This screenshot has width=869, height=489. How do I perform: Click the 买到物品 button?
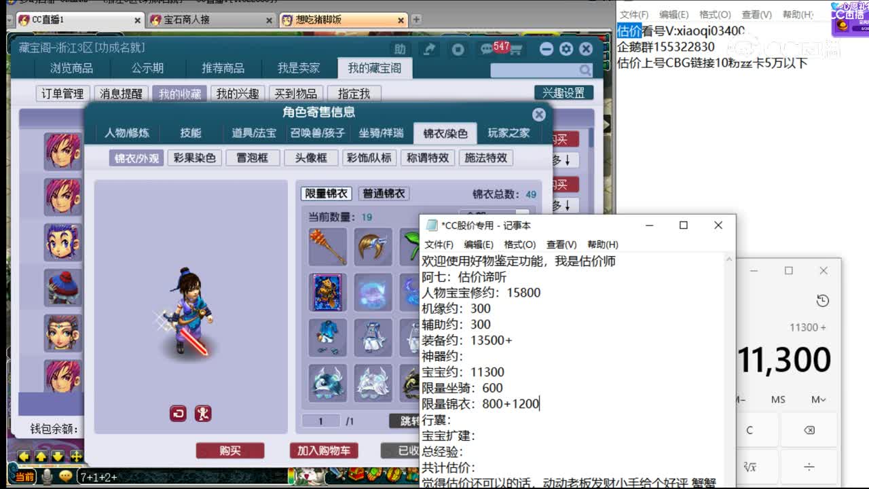[x=296, y=94]
